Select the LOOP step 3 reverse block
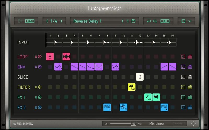Image resolution: width=209 pixels, height=130 pixels. pyautogui.click(x=66, y=57)
